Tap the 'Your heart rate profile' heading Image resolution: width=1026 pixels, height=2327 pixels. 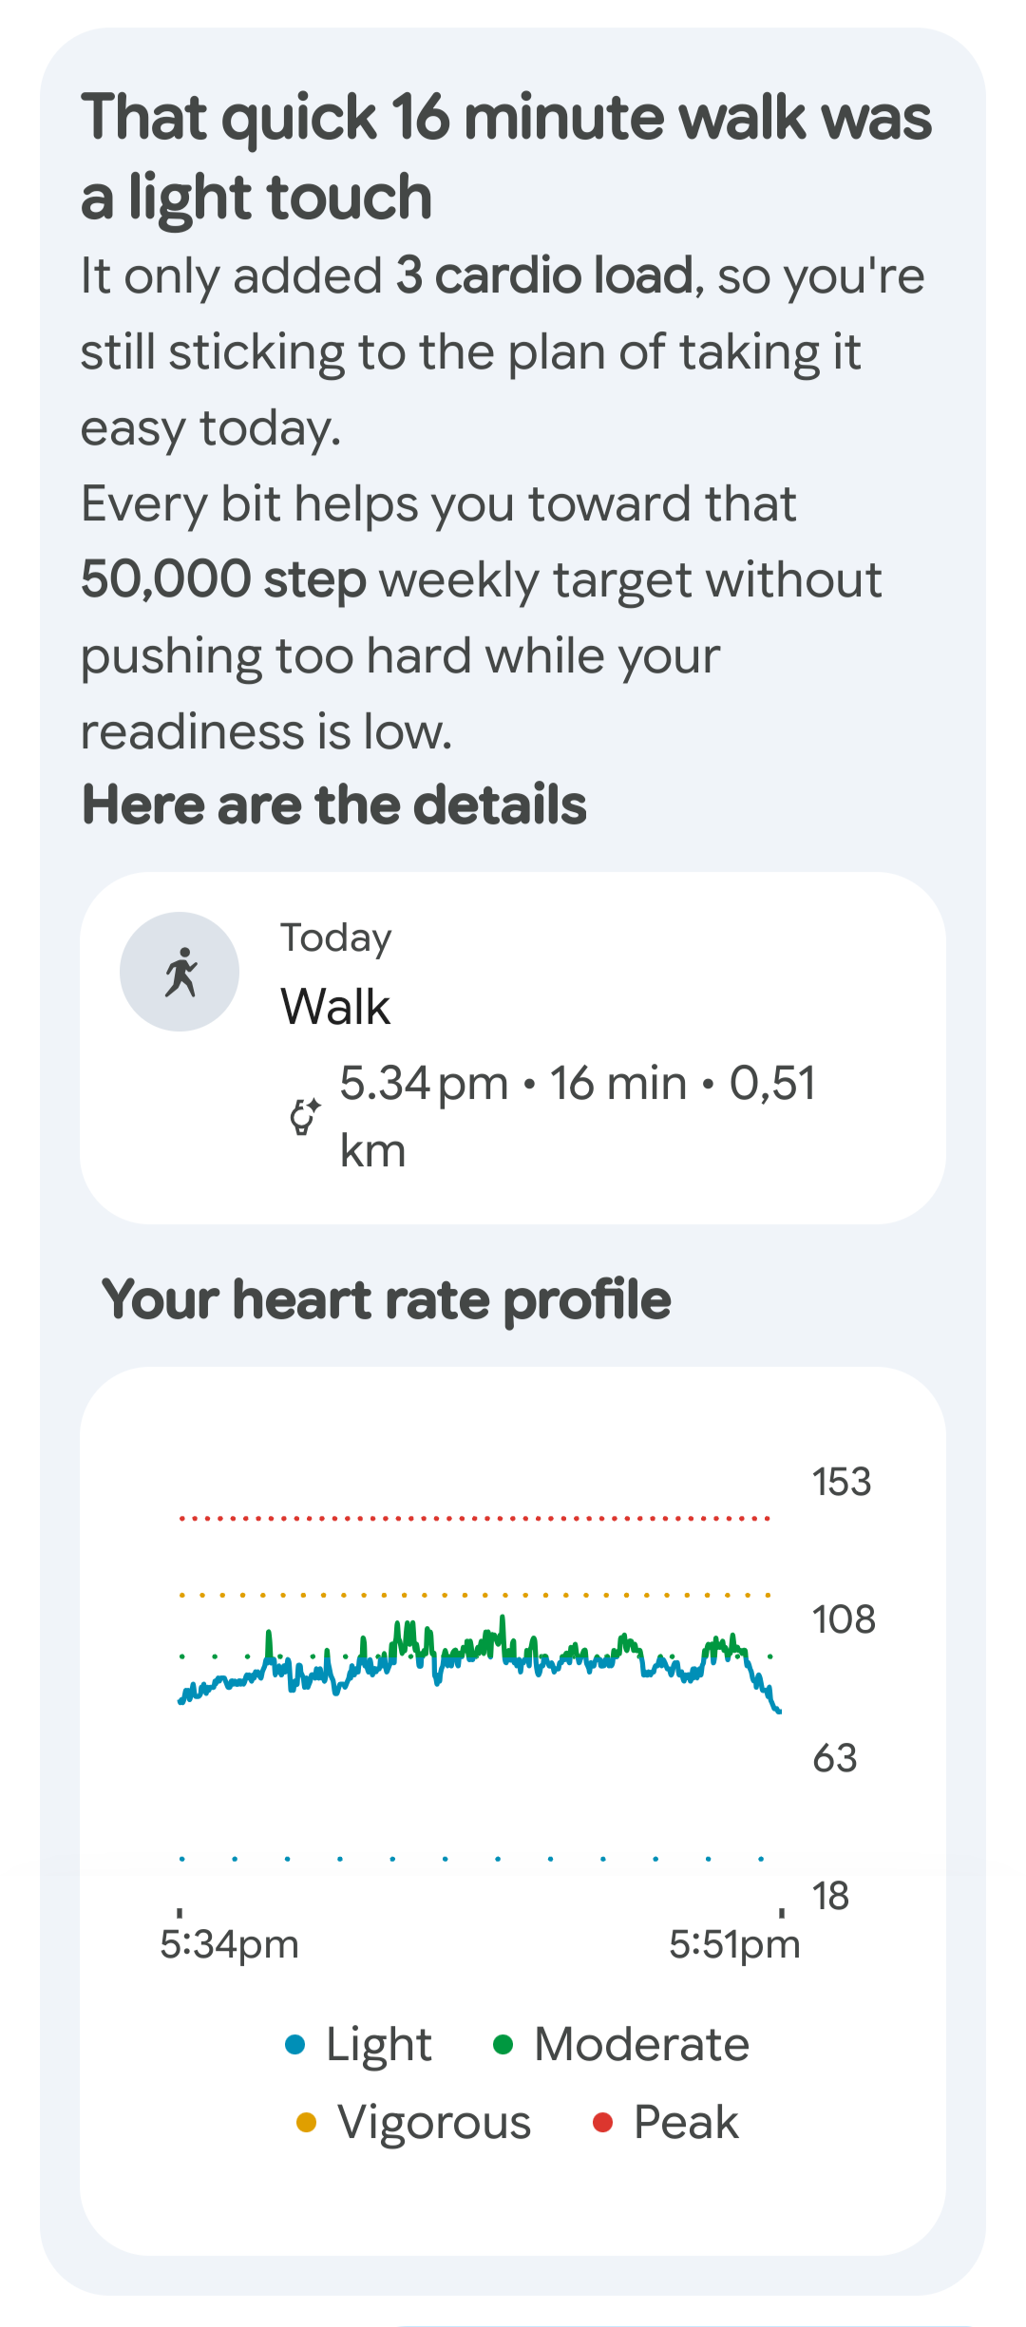tap(387, 1300)
